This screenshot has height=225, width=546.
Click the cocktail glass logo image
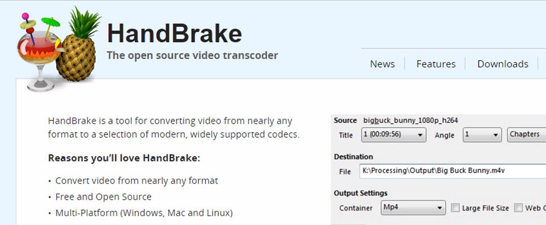point(35,53)
